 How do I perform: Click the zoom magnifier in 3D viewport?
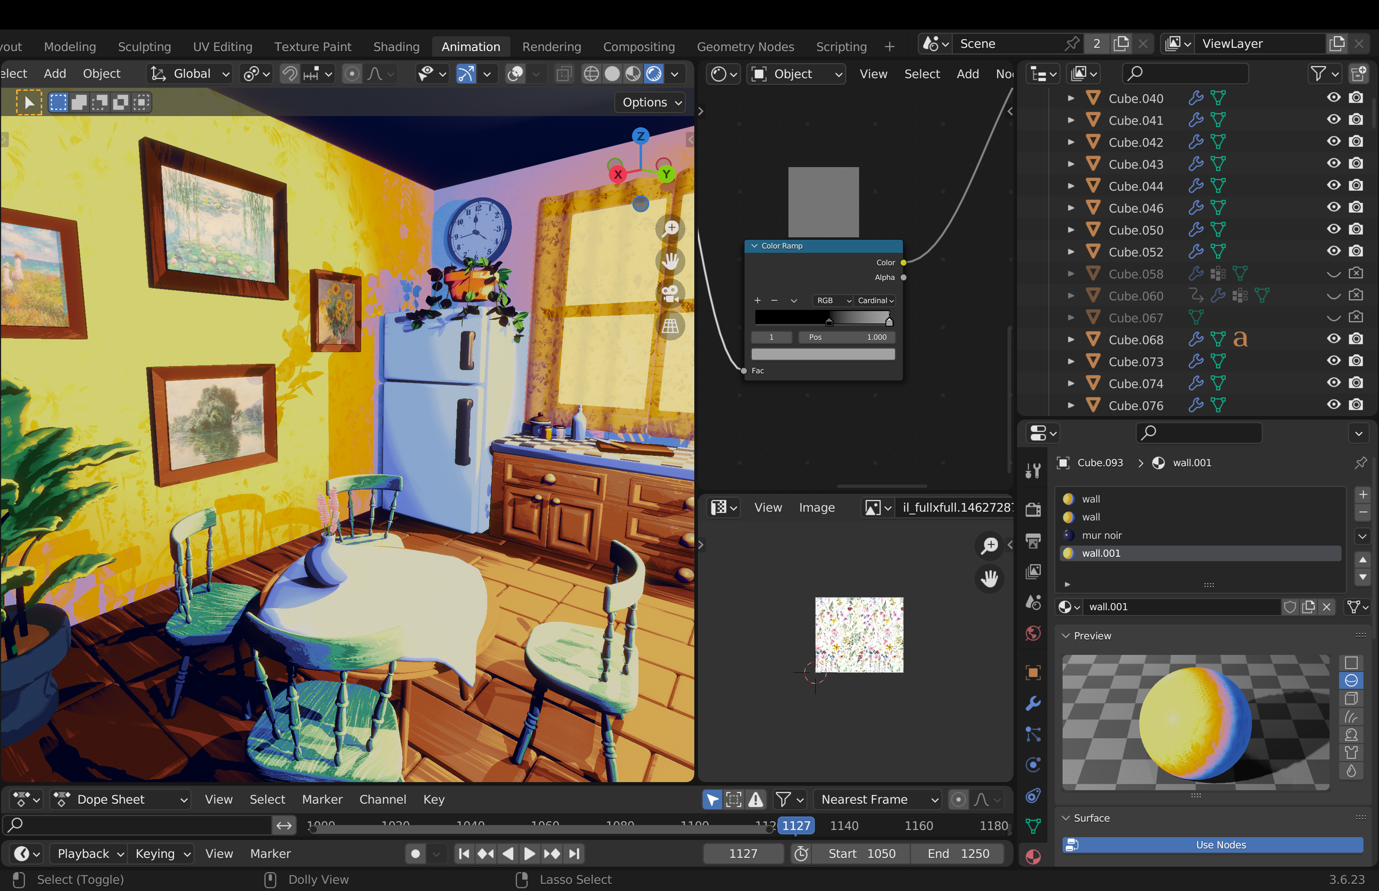pos(671,228)
